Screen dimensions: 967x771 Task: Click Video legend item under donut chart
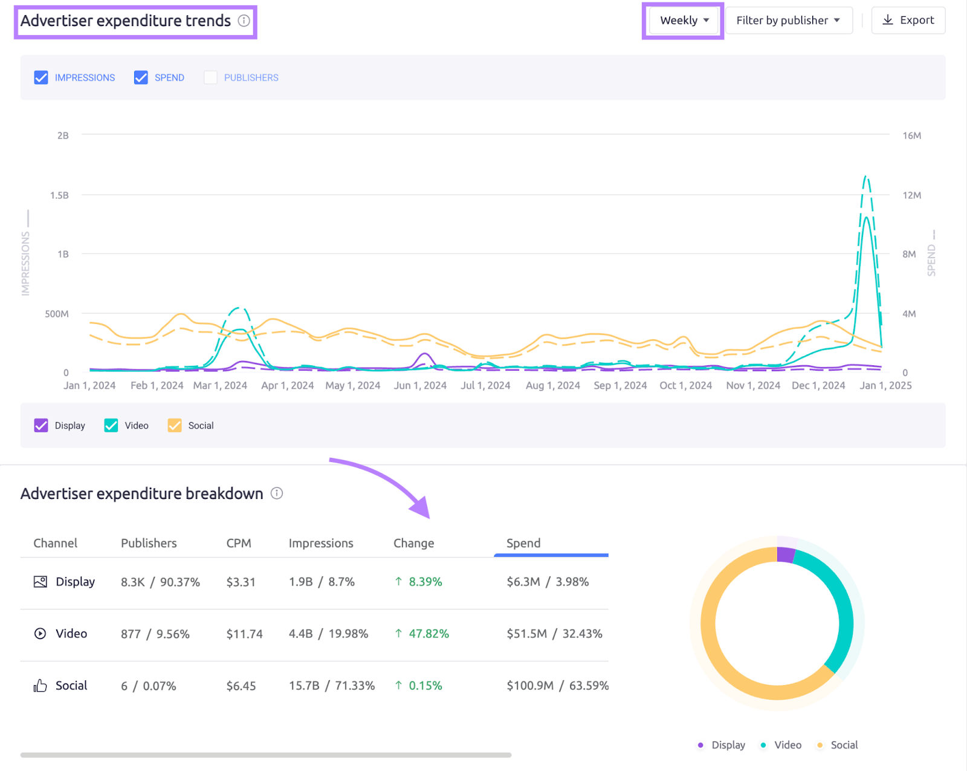[781, 745]
